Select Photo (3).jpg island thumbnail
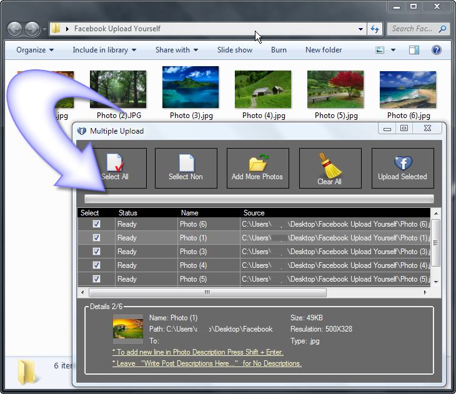Image resolution: width=456 pixels, height=394 pixels. pos(191,87)
